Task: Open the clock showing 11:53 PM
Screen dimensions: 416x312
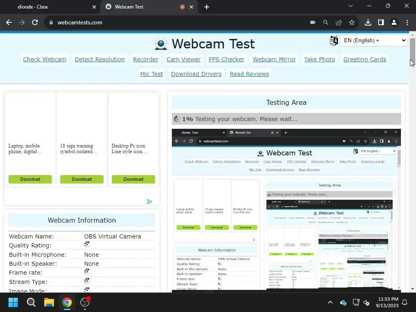Action: (x=387, y=302)
